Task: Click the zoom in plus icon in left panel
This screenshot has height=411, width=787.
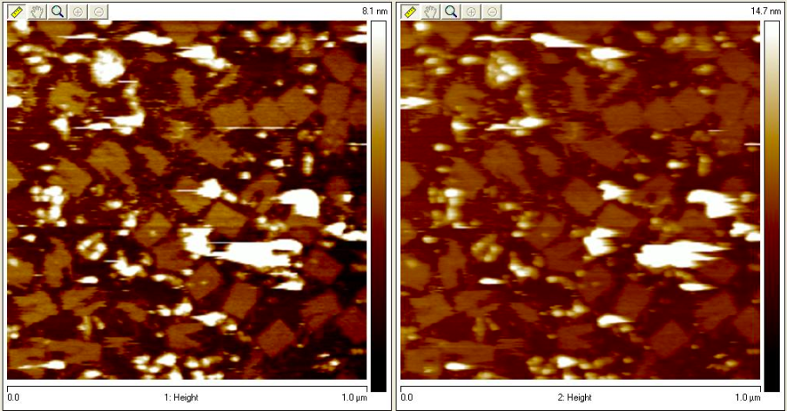Action: pos(78,11)
